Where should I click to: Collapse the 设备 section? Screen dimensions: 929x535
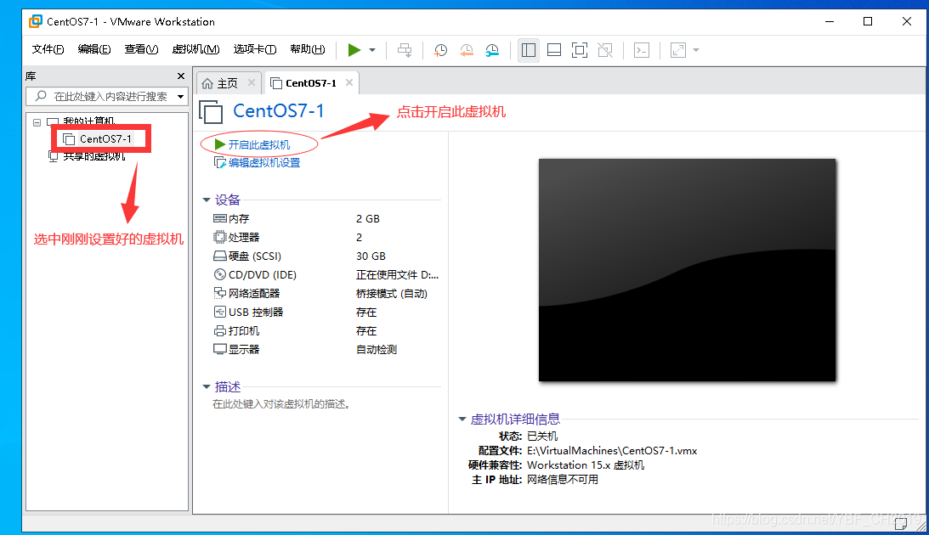coord(207,200)
